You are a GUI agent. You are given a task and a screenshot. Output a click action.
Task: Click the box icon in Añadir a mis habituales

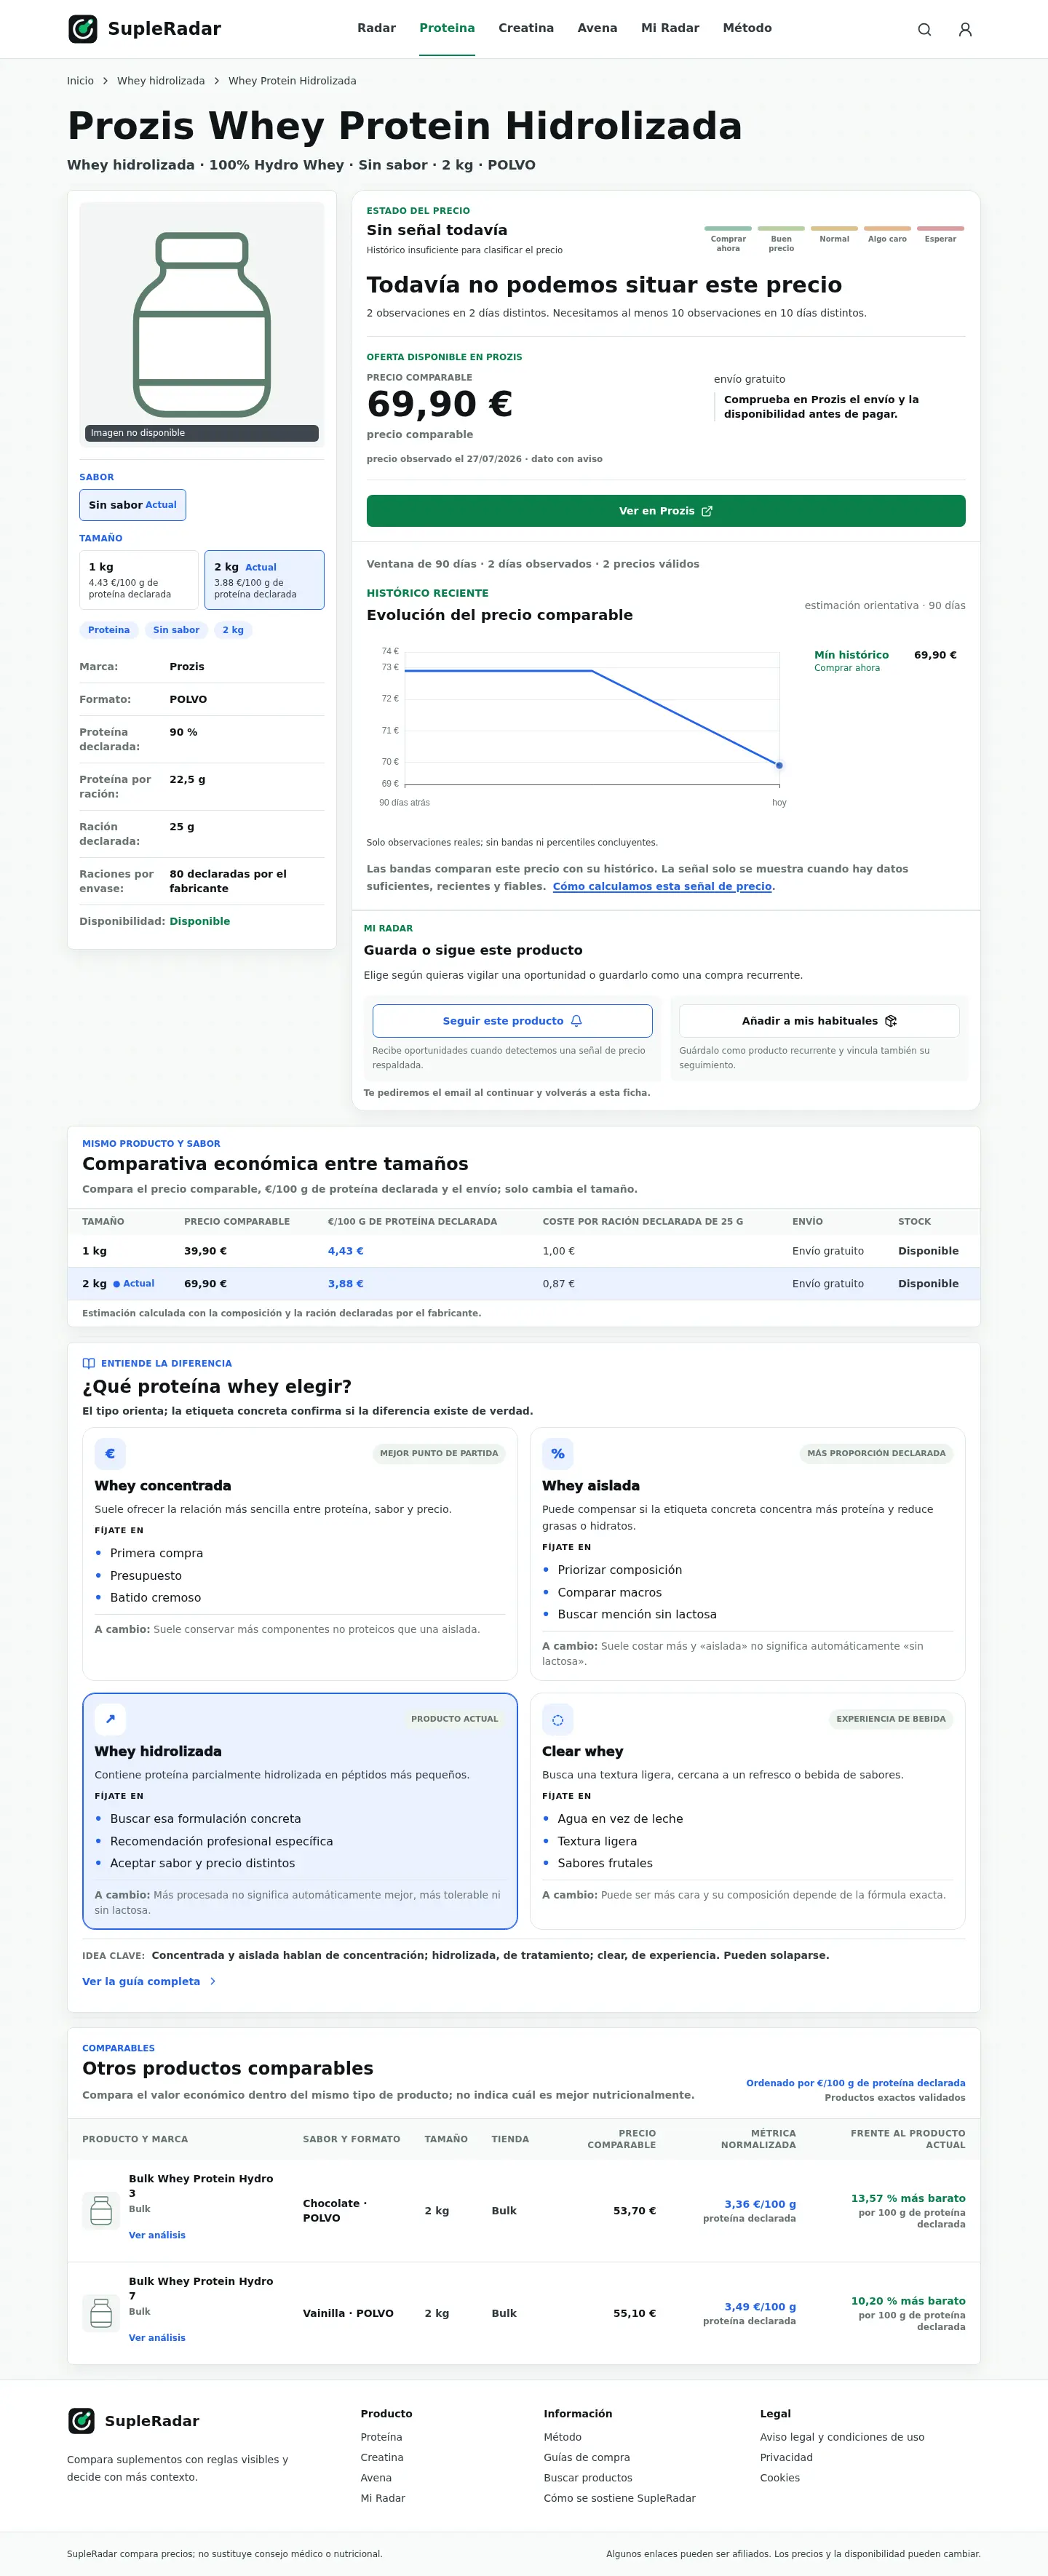coord(891,1021)
